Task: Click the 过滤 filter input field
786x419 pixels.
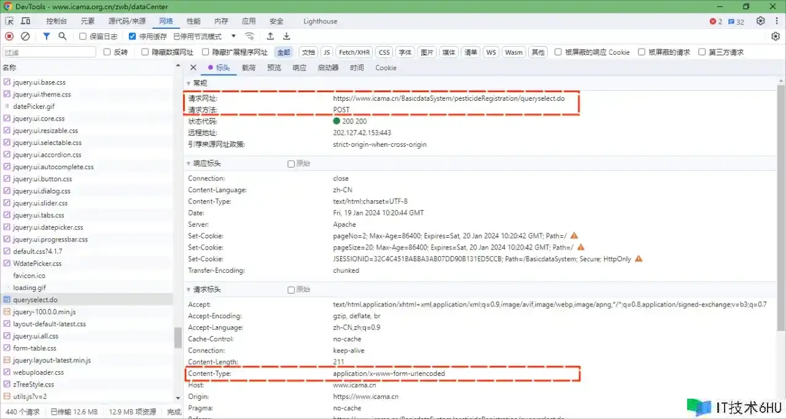Action: [49, 52]
